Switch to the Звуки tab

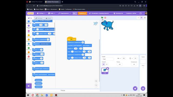48,18
